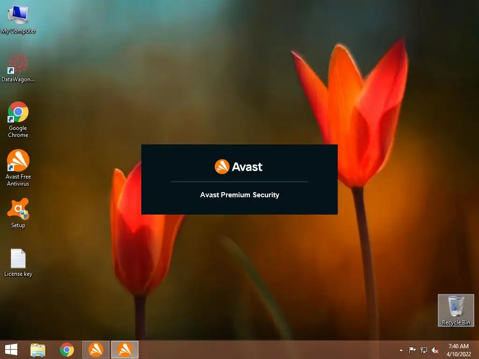Select the Google Chrome desktop shortcut

pyautogui.click(x=18, y=119)
